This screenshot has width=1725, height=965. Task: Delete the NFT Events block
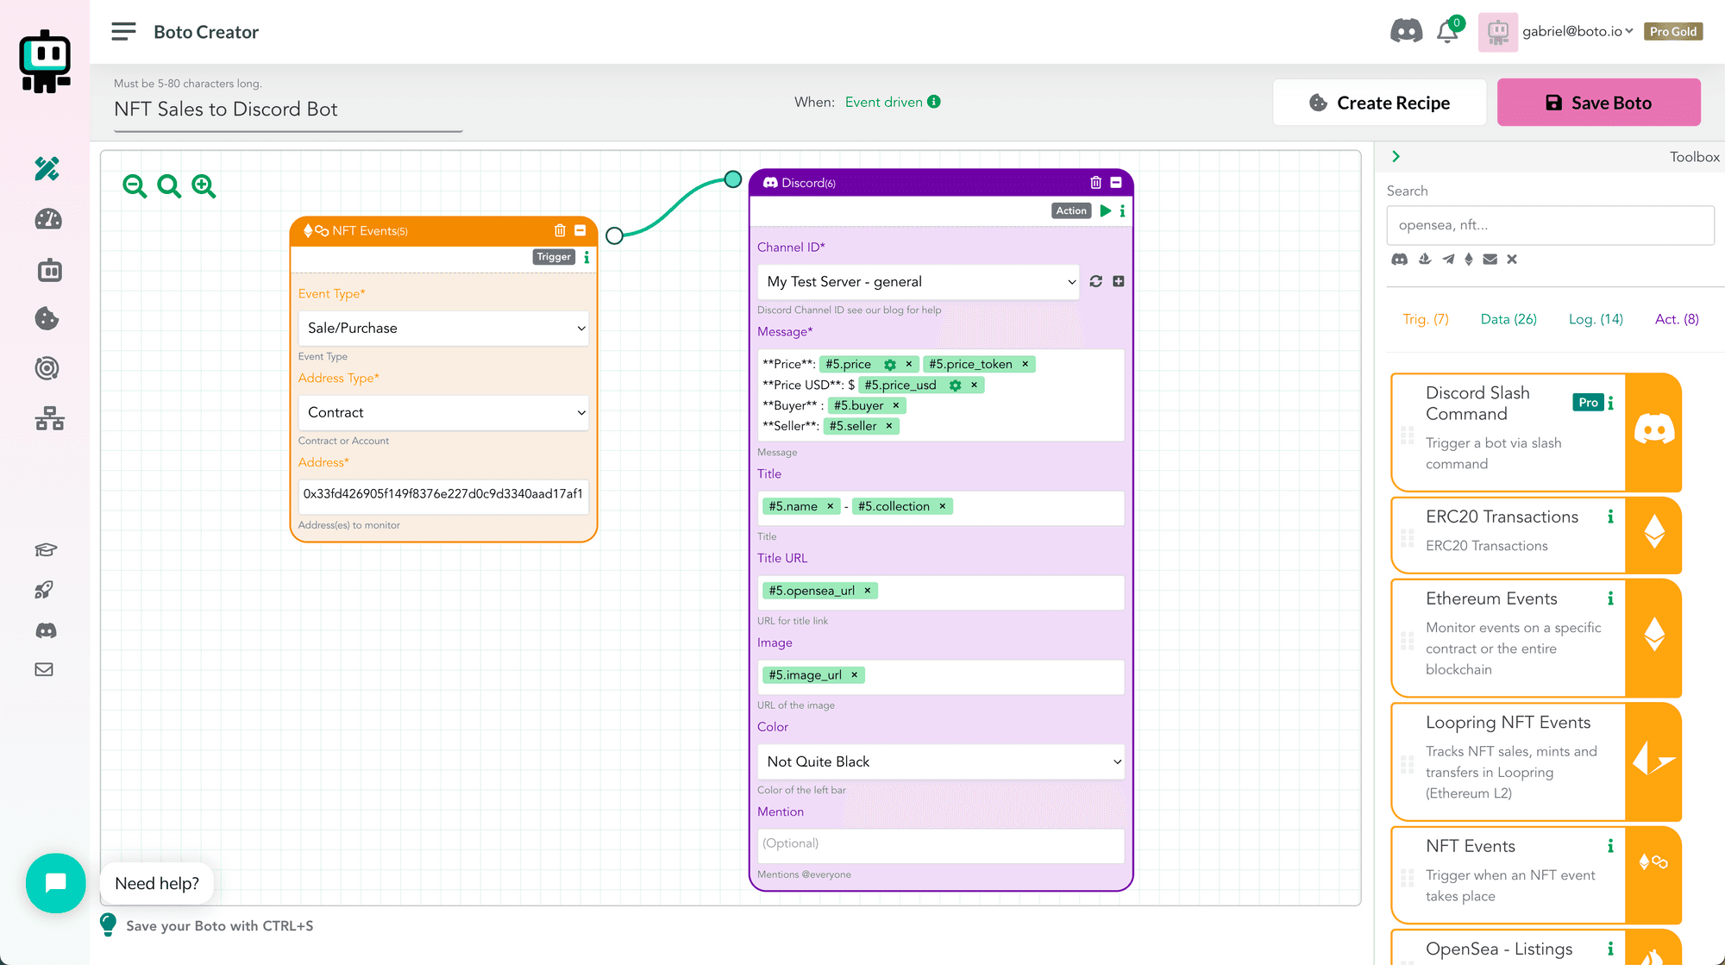click(x=560, y=230)
